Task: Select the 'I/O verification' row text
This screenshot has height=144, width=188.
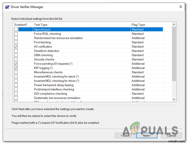Action: tap(43, 47)
